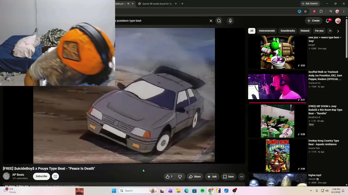The height and width of the screenshot is (195, 348).
Task: Open Spotify from the taskbar
Action: click(202, 191)
